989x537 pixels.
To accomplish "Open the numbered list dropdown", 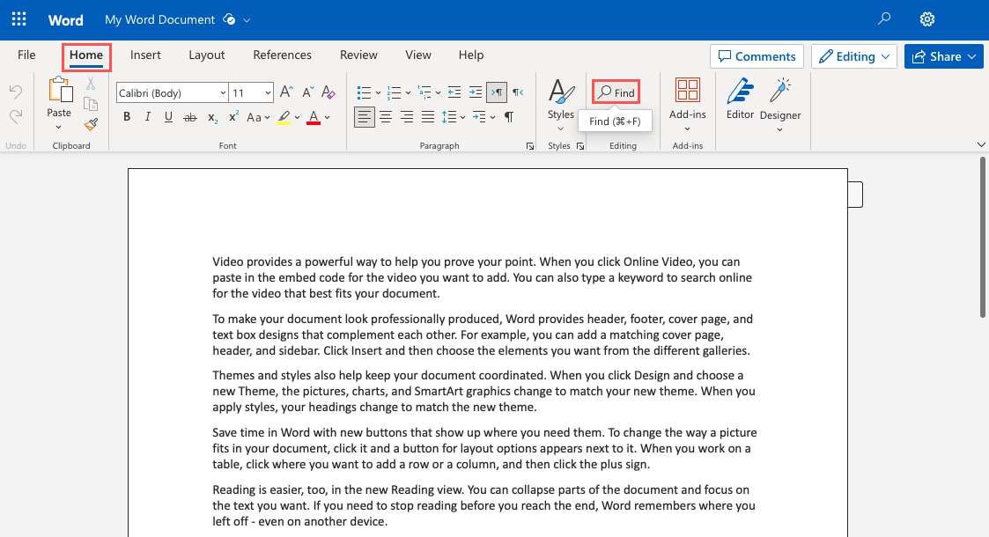I will click(x=409, y=92).
